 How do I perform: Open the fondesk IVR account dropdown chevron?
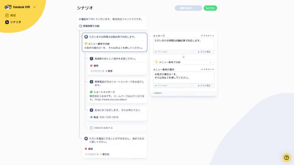[x=34, y=7]
